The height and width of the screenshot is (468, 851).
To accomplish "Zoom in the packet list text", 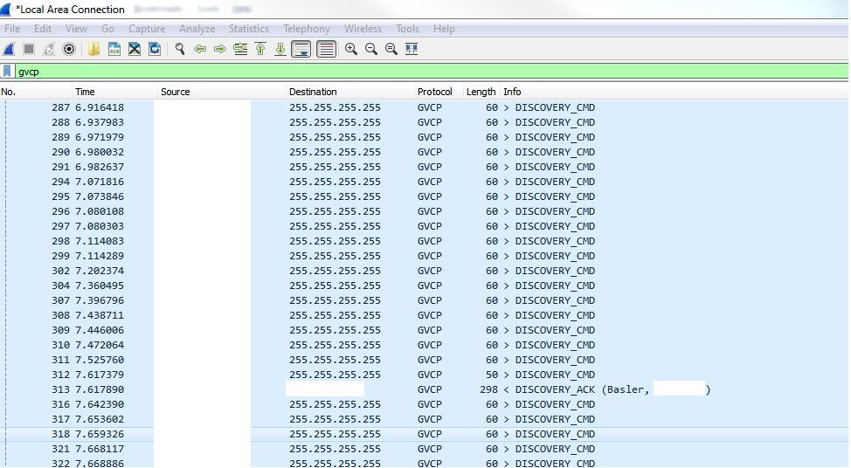I will point(351,50).
